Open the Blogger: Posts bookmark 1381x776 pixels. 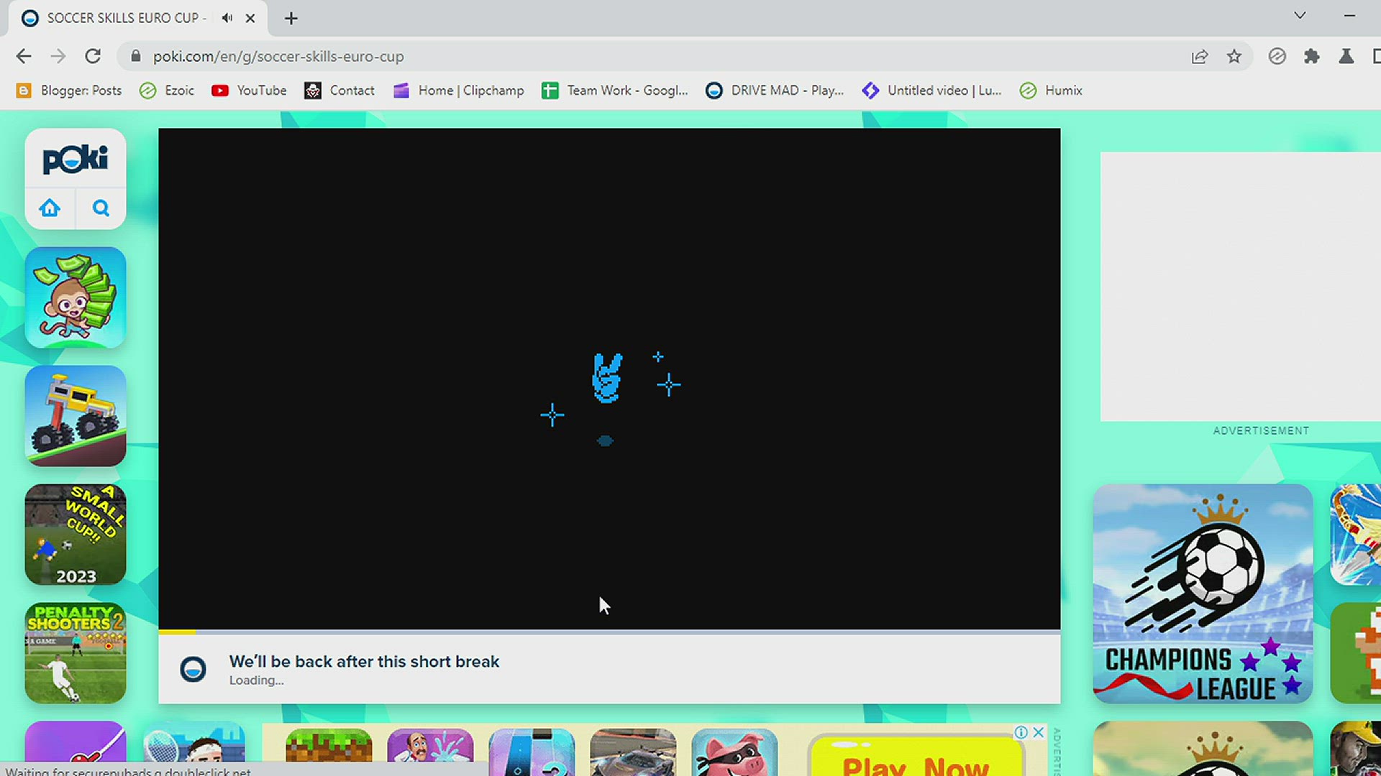(70, 91)
